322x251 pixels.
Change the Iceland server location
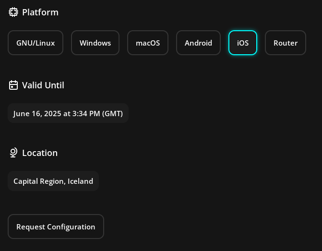tap(53, 181)
